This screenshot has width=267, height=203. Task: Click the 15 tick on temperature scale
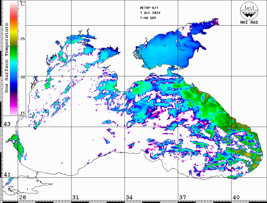[22, 113]
